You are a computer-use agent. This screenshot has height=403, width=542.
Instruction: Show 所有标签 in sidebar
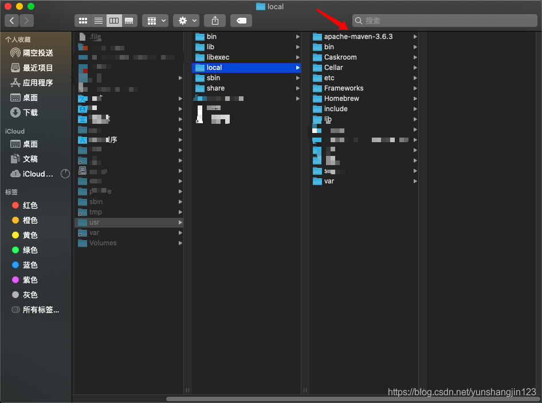pos(36,310)
